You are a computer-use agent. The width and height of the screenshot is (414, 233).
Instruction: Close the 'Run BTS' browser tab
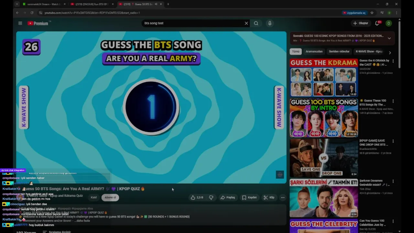[113, 4]
